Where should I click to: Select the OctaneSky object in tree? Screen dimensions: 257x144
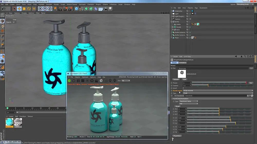tap(179, 11)
